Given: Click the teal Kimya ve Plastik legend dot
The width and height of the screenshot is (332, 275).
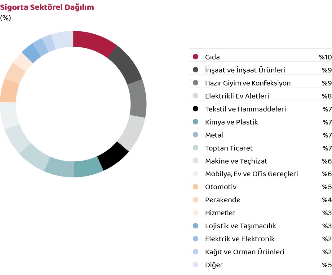Looking at the screenshot, I should (x=195, y=122).
